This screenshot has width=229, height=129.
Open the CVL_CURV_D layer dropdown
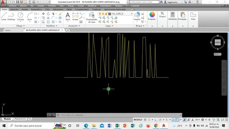[132, 14]
